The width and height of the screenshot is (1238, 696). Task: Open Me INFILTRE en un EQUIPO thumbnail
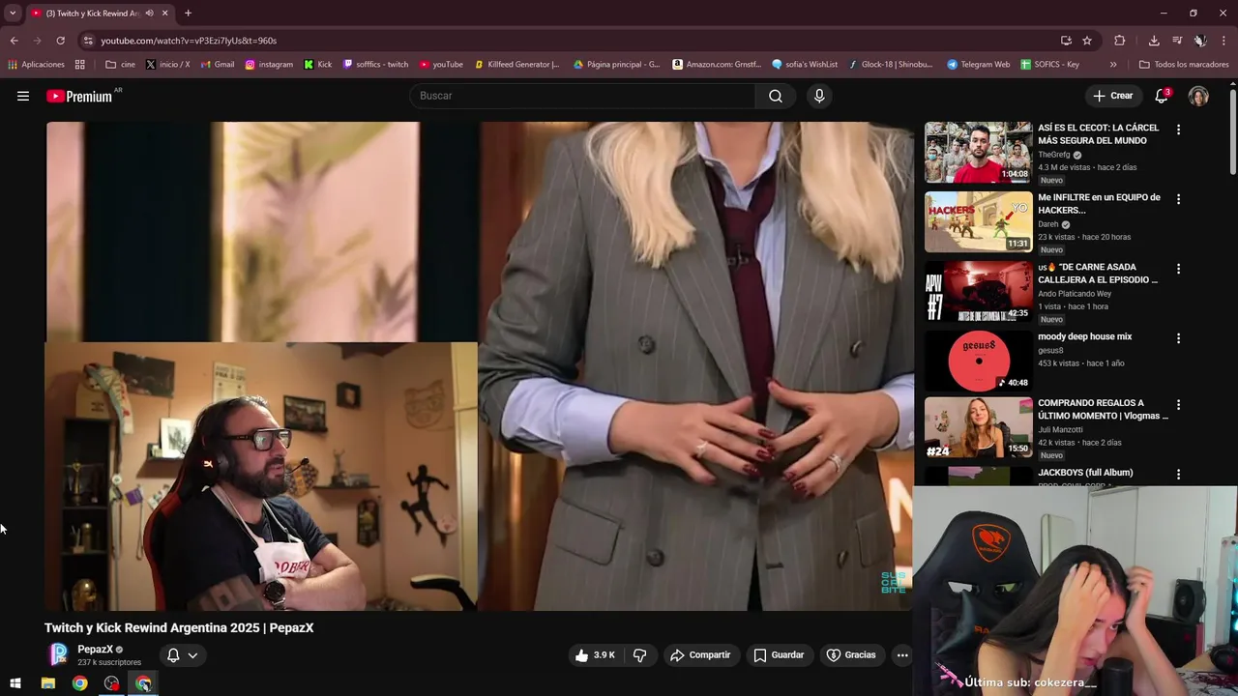978,221
